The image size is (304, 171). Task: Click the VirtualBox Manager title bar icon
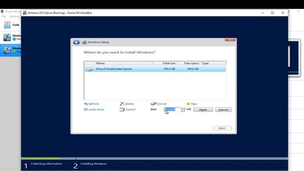[2, 11]
